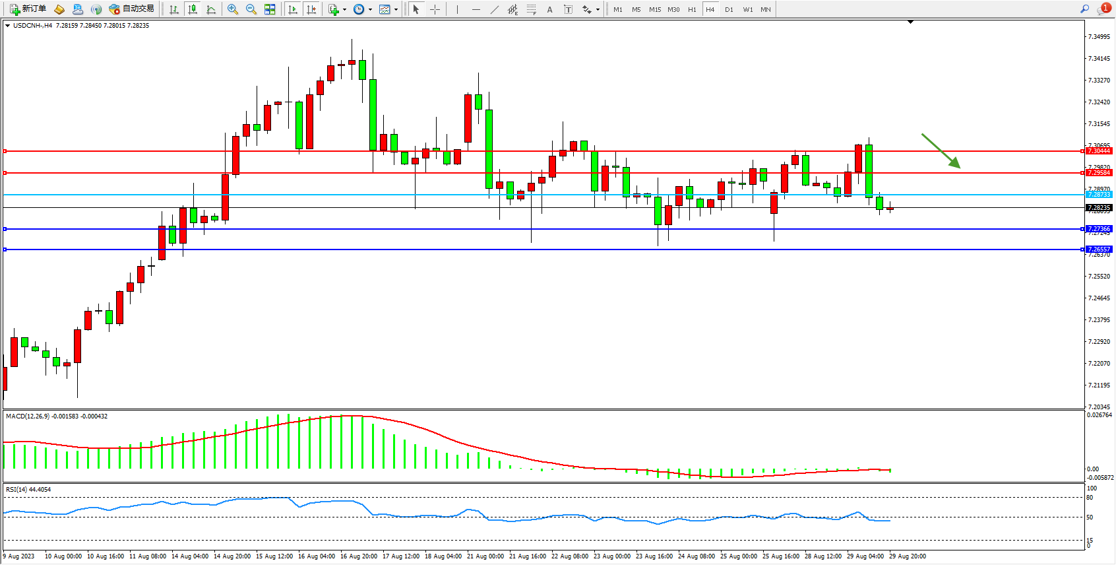Screen dimensions: 1116x565
Task: Select the crosshair tool
Action: point(435,9)
